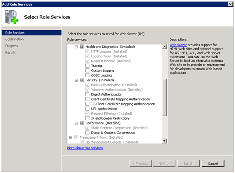
Task: Collapse the Health and Diagnostics node
Action: [77, 47]
